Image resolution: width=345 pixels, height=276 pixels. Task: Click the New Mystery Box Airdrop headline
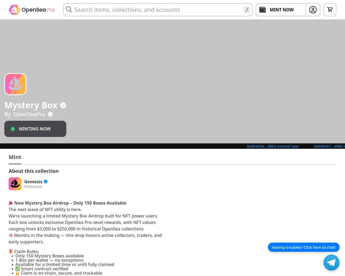tap(70, 203)
